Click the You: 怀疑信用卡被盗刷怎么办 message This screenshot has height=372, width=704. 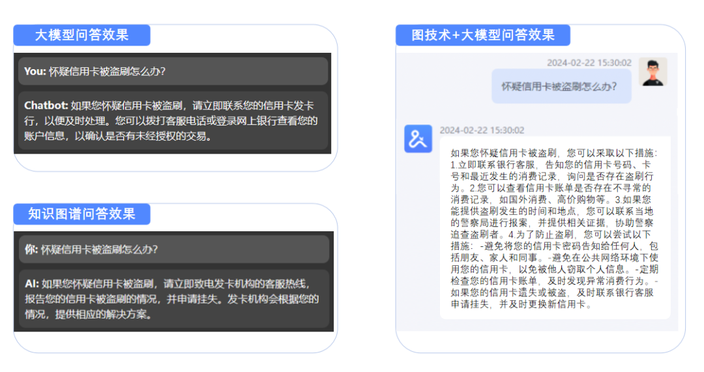(x=173, y=71)
